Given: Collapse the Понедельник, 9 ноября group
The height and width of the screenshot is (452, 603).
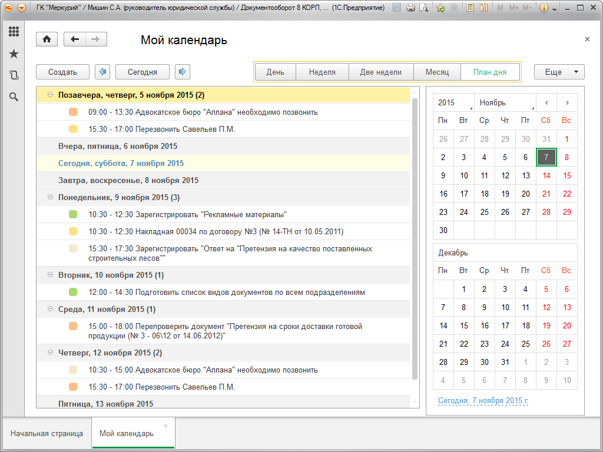Looking at the screenshot, I should [x=50, y=197].
